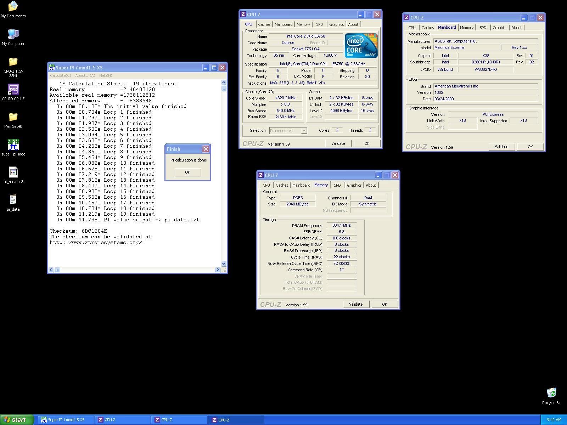Click Core Speed value 4320.2 MHz
Viewport: 567px width, 425px height.
pyautogui.click(x=286, y=98)
